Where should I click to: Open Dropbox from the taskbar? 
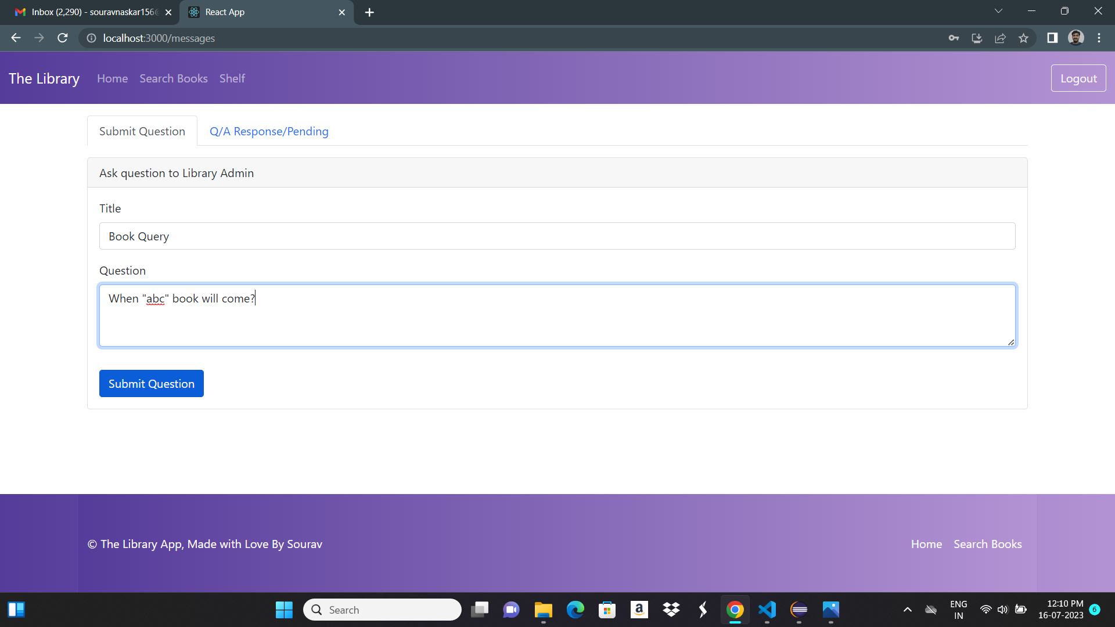tap(671, 610)
